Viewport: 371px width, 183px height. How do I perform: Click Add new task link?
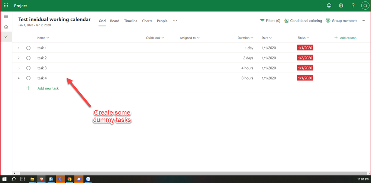coord(48,88)
